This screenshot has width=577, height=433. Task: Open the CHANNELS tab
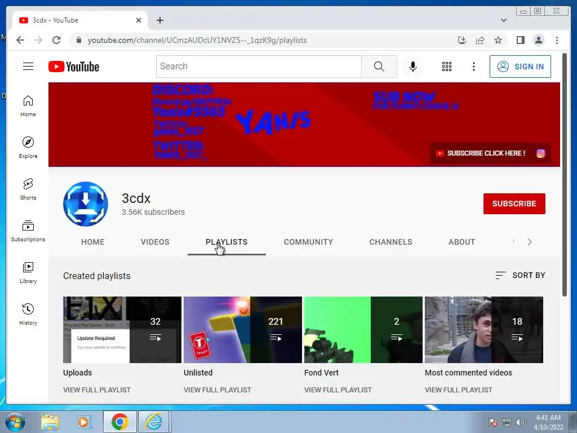(391, 242)
